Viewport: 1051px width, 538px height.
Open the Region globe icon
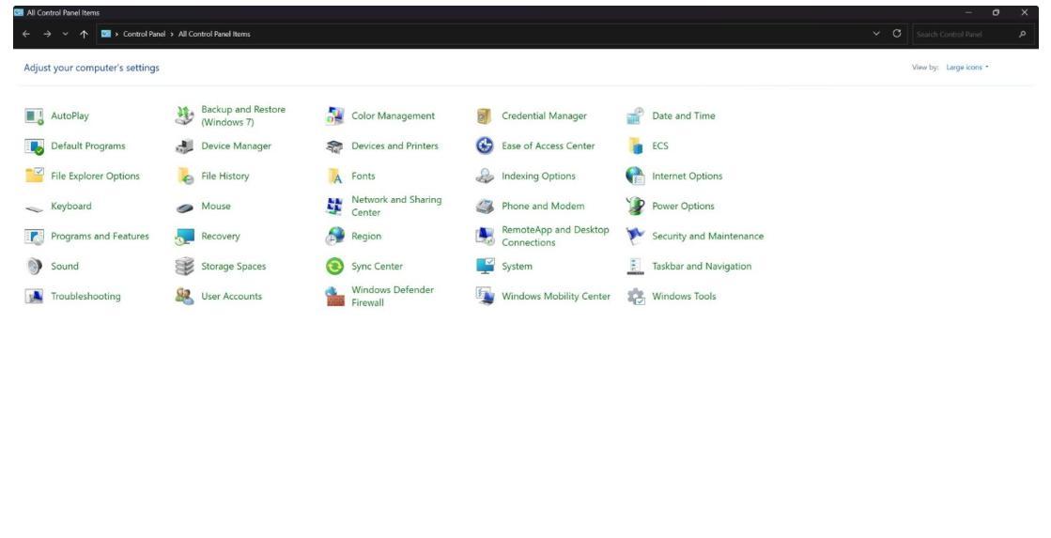pyautogui.click(x=334, y=236)
